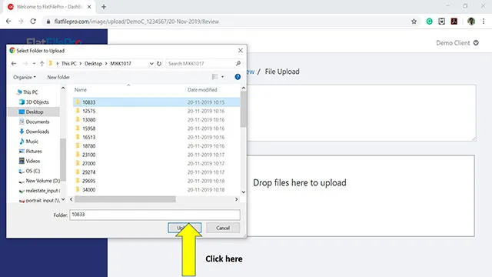Select folder 23100
Image resolution: width=492 pixels, height=277 pixels.
click(x=156, y=155)
